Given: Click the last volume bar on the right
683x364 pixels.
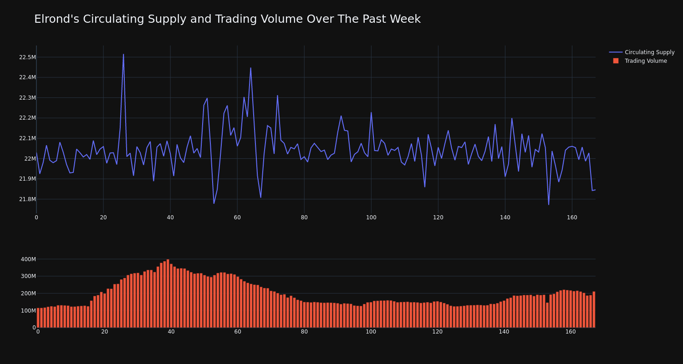Looking at the screenshot, I should coord(594,309).
